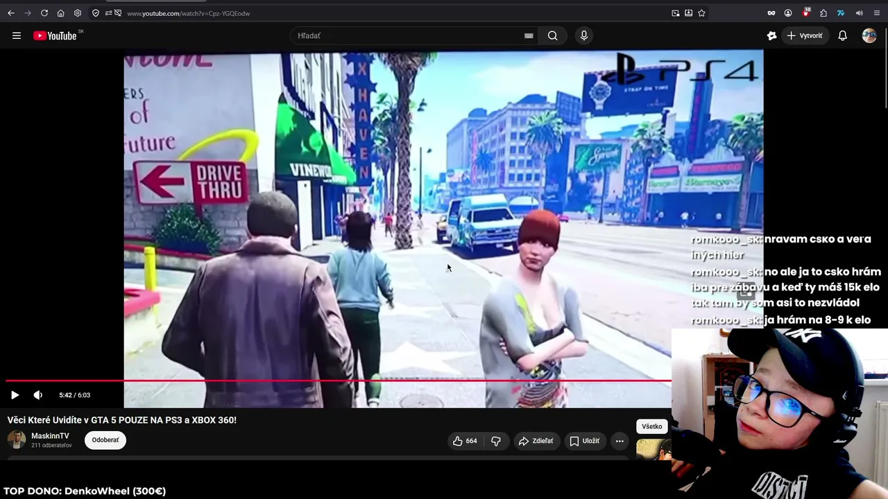Image resolution: width=888 pixels, height=499 pixels.
Task: Click the install/download page icon in address bar
Action: pyautogui.click(x=688, y=13)
